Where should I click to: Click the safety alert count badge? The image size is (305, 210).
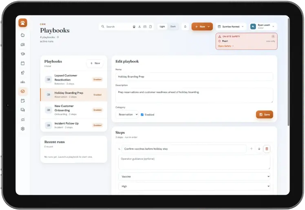click(273, 36)
